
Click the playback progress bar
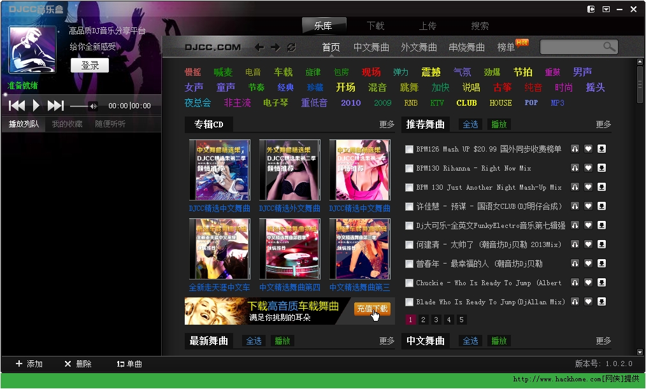pos(81,94)
